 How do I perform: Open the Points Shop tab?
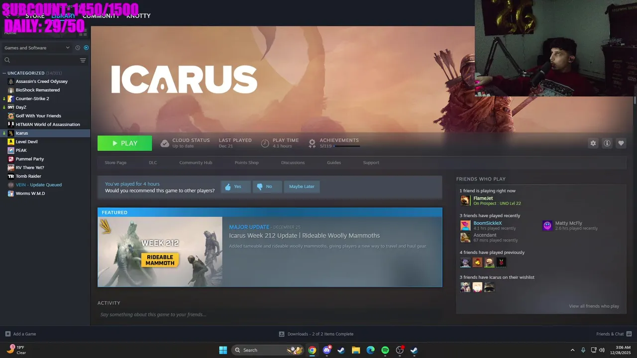click(246, 163)
